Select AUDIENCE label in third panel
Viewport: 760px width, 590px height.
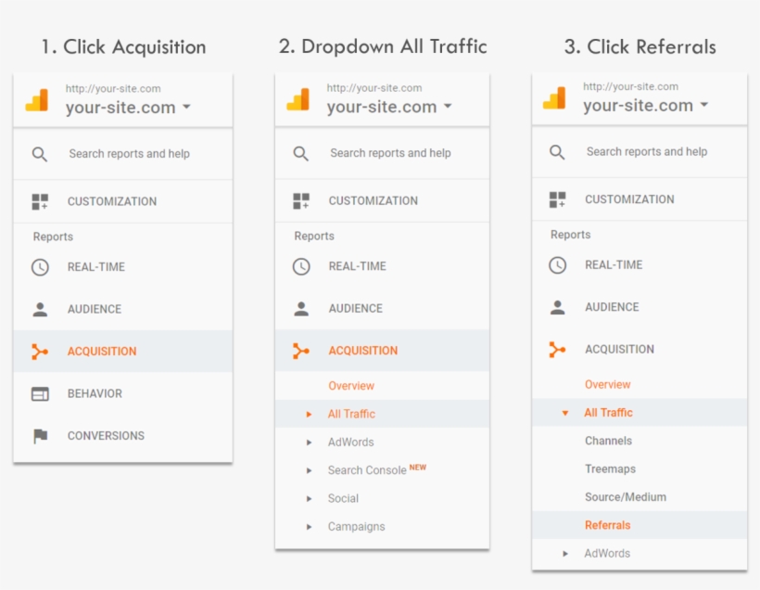(612, 307)
